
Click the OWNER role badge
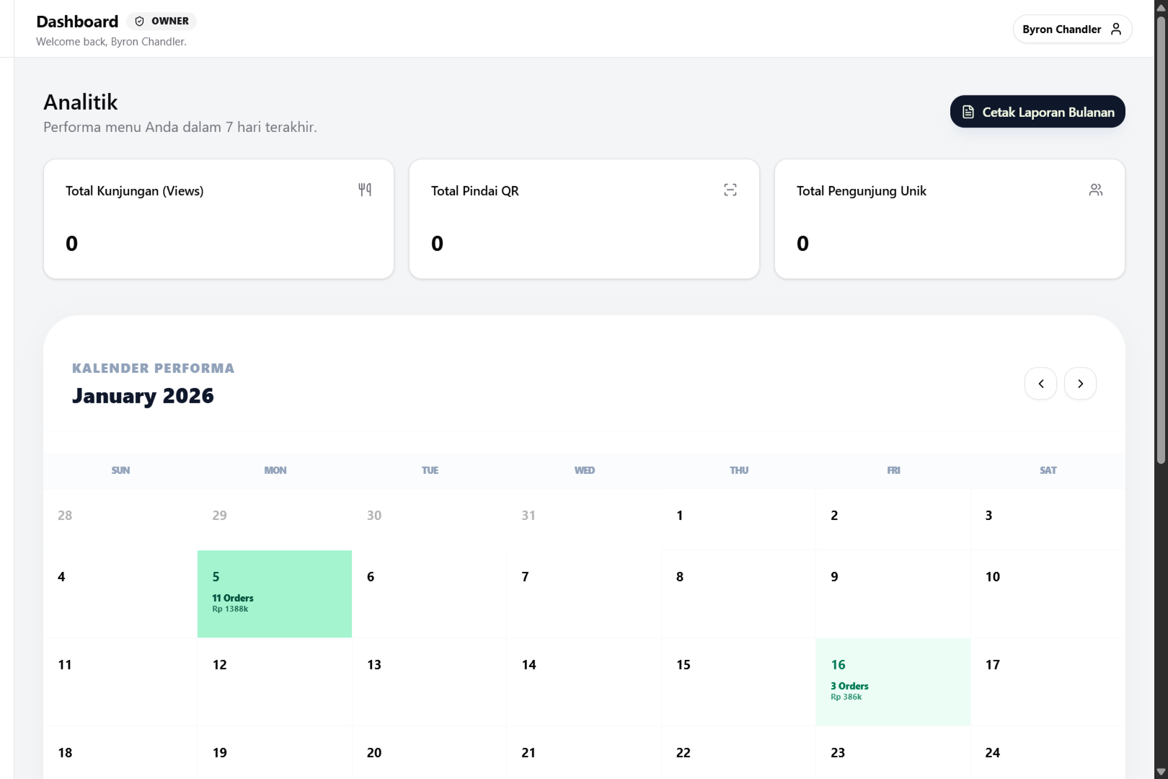tap(162, 22)
